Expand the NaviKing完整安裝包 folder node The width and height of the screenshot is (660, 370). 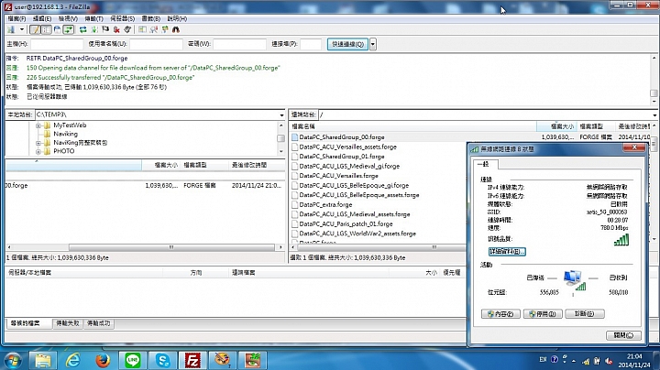38,143
